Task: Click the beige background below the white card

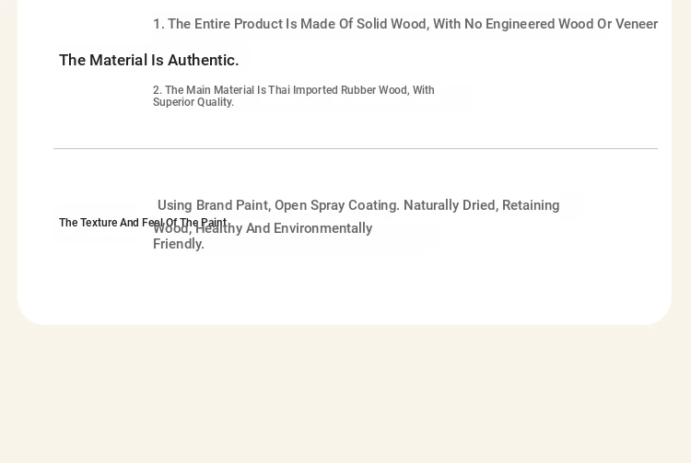Action: [345, 394]
